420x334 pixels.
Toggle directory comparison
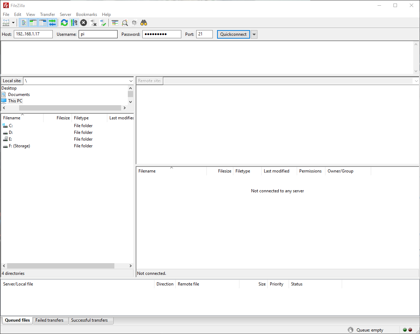tap(125, 23)
